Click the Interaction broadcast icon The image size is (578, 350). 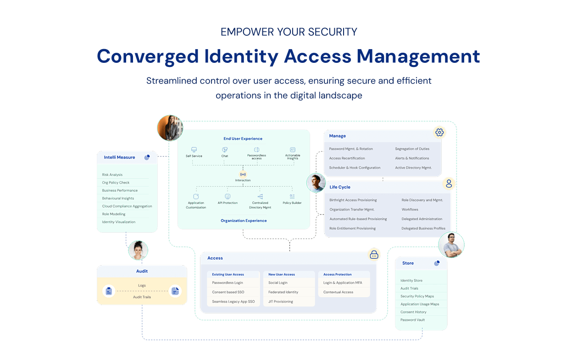(x=243, y=174)
